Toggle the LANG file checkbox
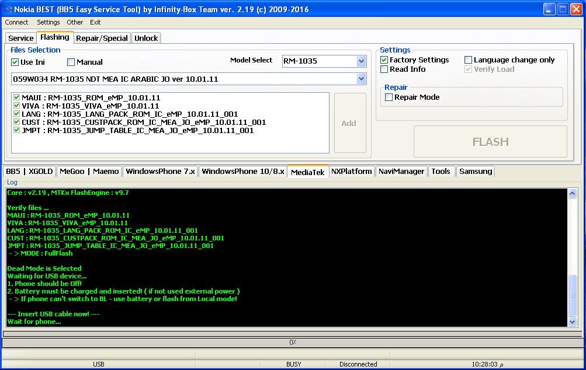586x370 pixels. point(16,114)
